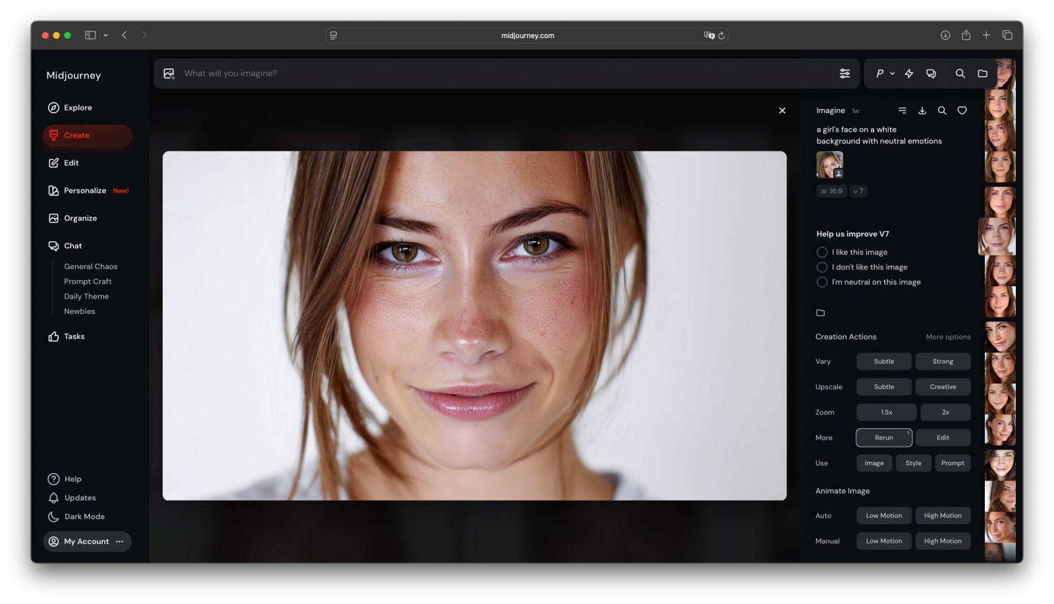Use as Image prompt
This screenshot has width=1054, height=604.
pos(874,463)
